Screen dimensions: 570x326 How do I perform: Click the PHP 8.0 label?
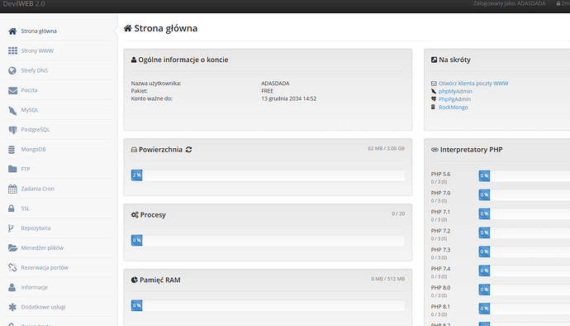[440, 288]
